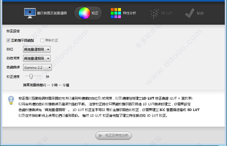Open the 白色亮度 white level dropdown
227x146 pixels.
click(37, 58)
